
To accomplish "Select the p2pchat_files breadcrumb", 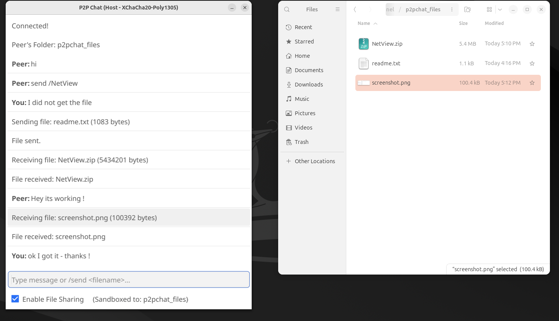I will (423, 9).
